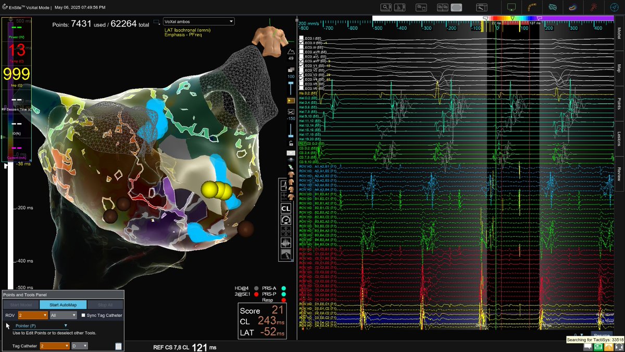625x352 pixels.
Task: Click the red ablation wand icon
Action: pos(594,7)
